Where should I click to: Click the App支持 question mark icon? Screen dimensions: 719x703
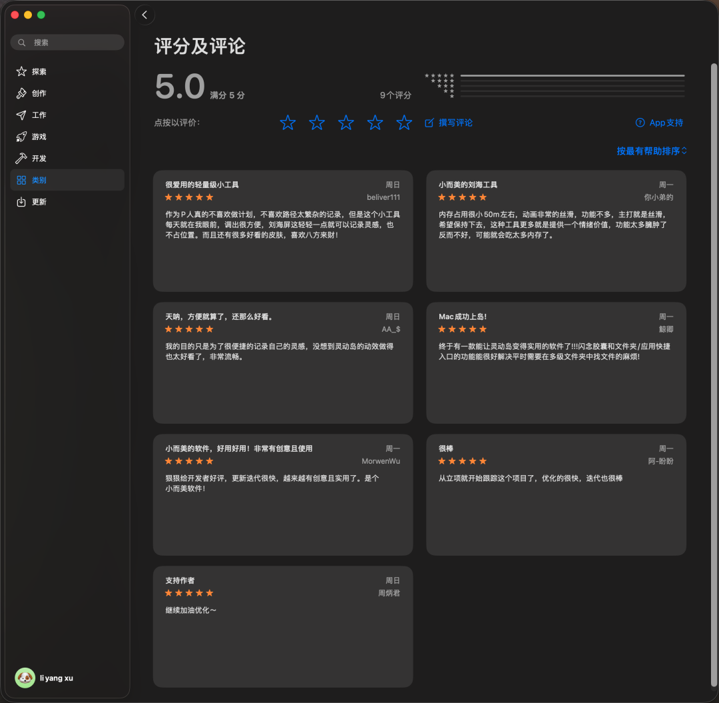(x=640, y=123)
